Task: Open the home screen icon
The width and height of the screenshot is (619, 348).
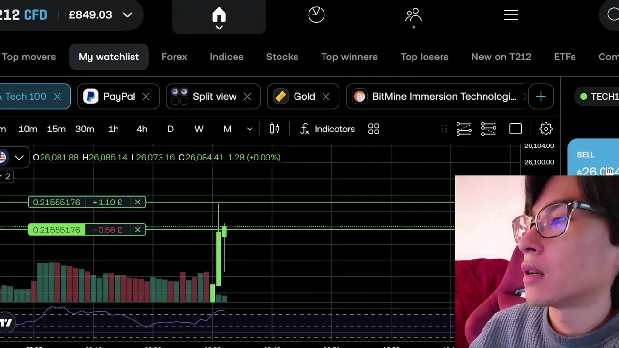Action: click(219, 15)
